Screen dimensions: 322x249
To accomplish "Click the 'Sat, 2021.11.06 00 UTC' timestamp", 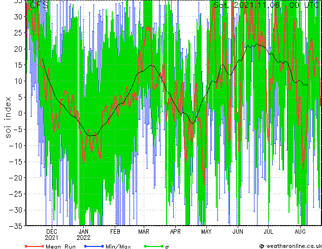I will [x=266, y=5].
